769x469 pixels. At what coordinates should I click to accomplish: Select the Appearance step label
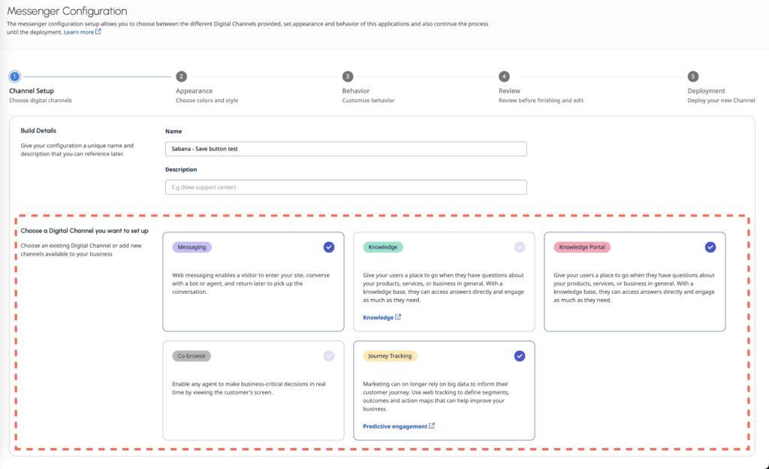click(195, 90)
